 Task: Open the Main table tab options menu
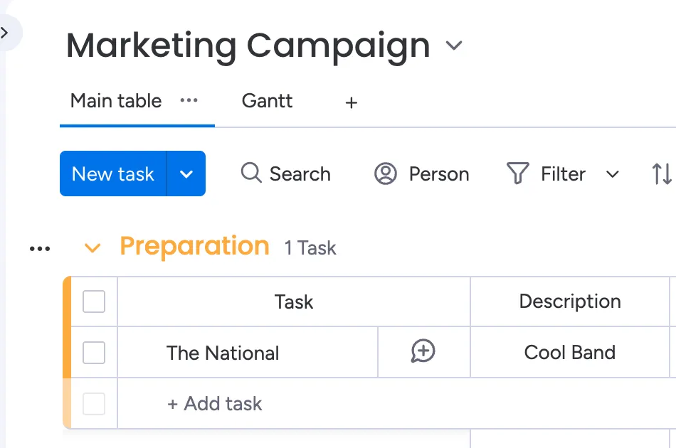[189, 101]
